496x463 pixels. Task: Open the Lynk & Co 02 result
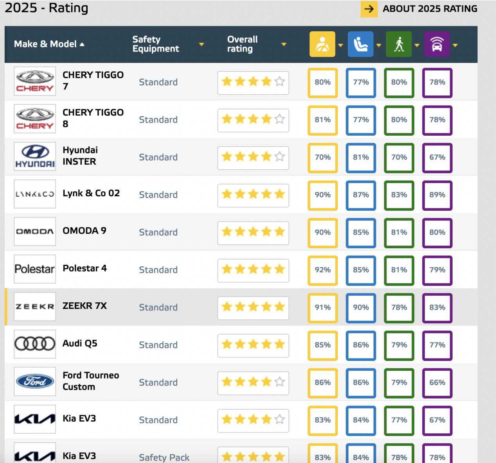tap(91, 193)
